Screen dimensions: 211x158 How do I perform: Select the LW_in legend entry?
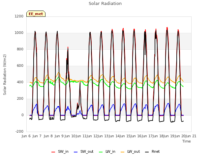[x=107, y=151]
